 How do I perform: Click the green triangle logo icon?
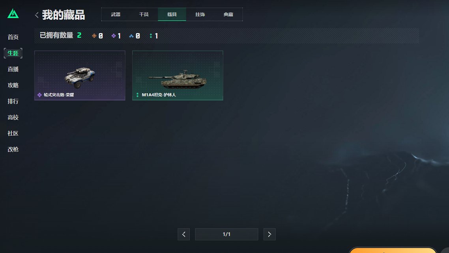13,13
